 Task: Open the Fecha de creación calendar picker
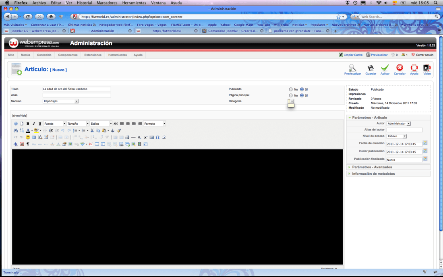point(425,143)
